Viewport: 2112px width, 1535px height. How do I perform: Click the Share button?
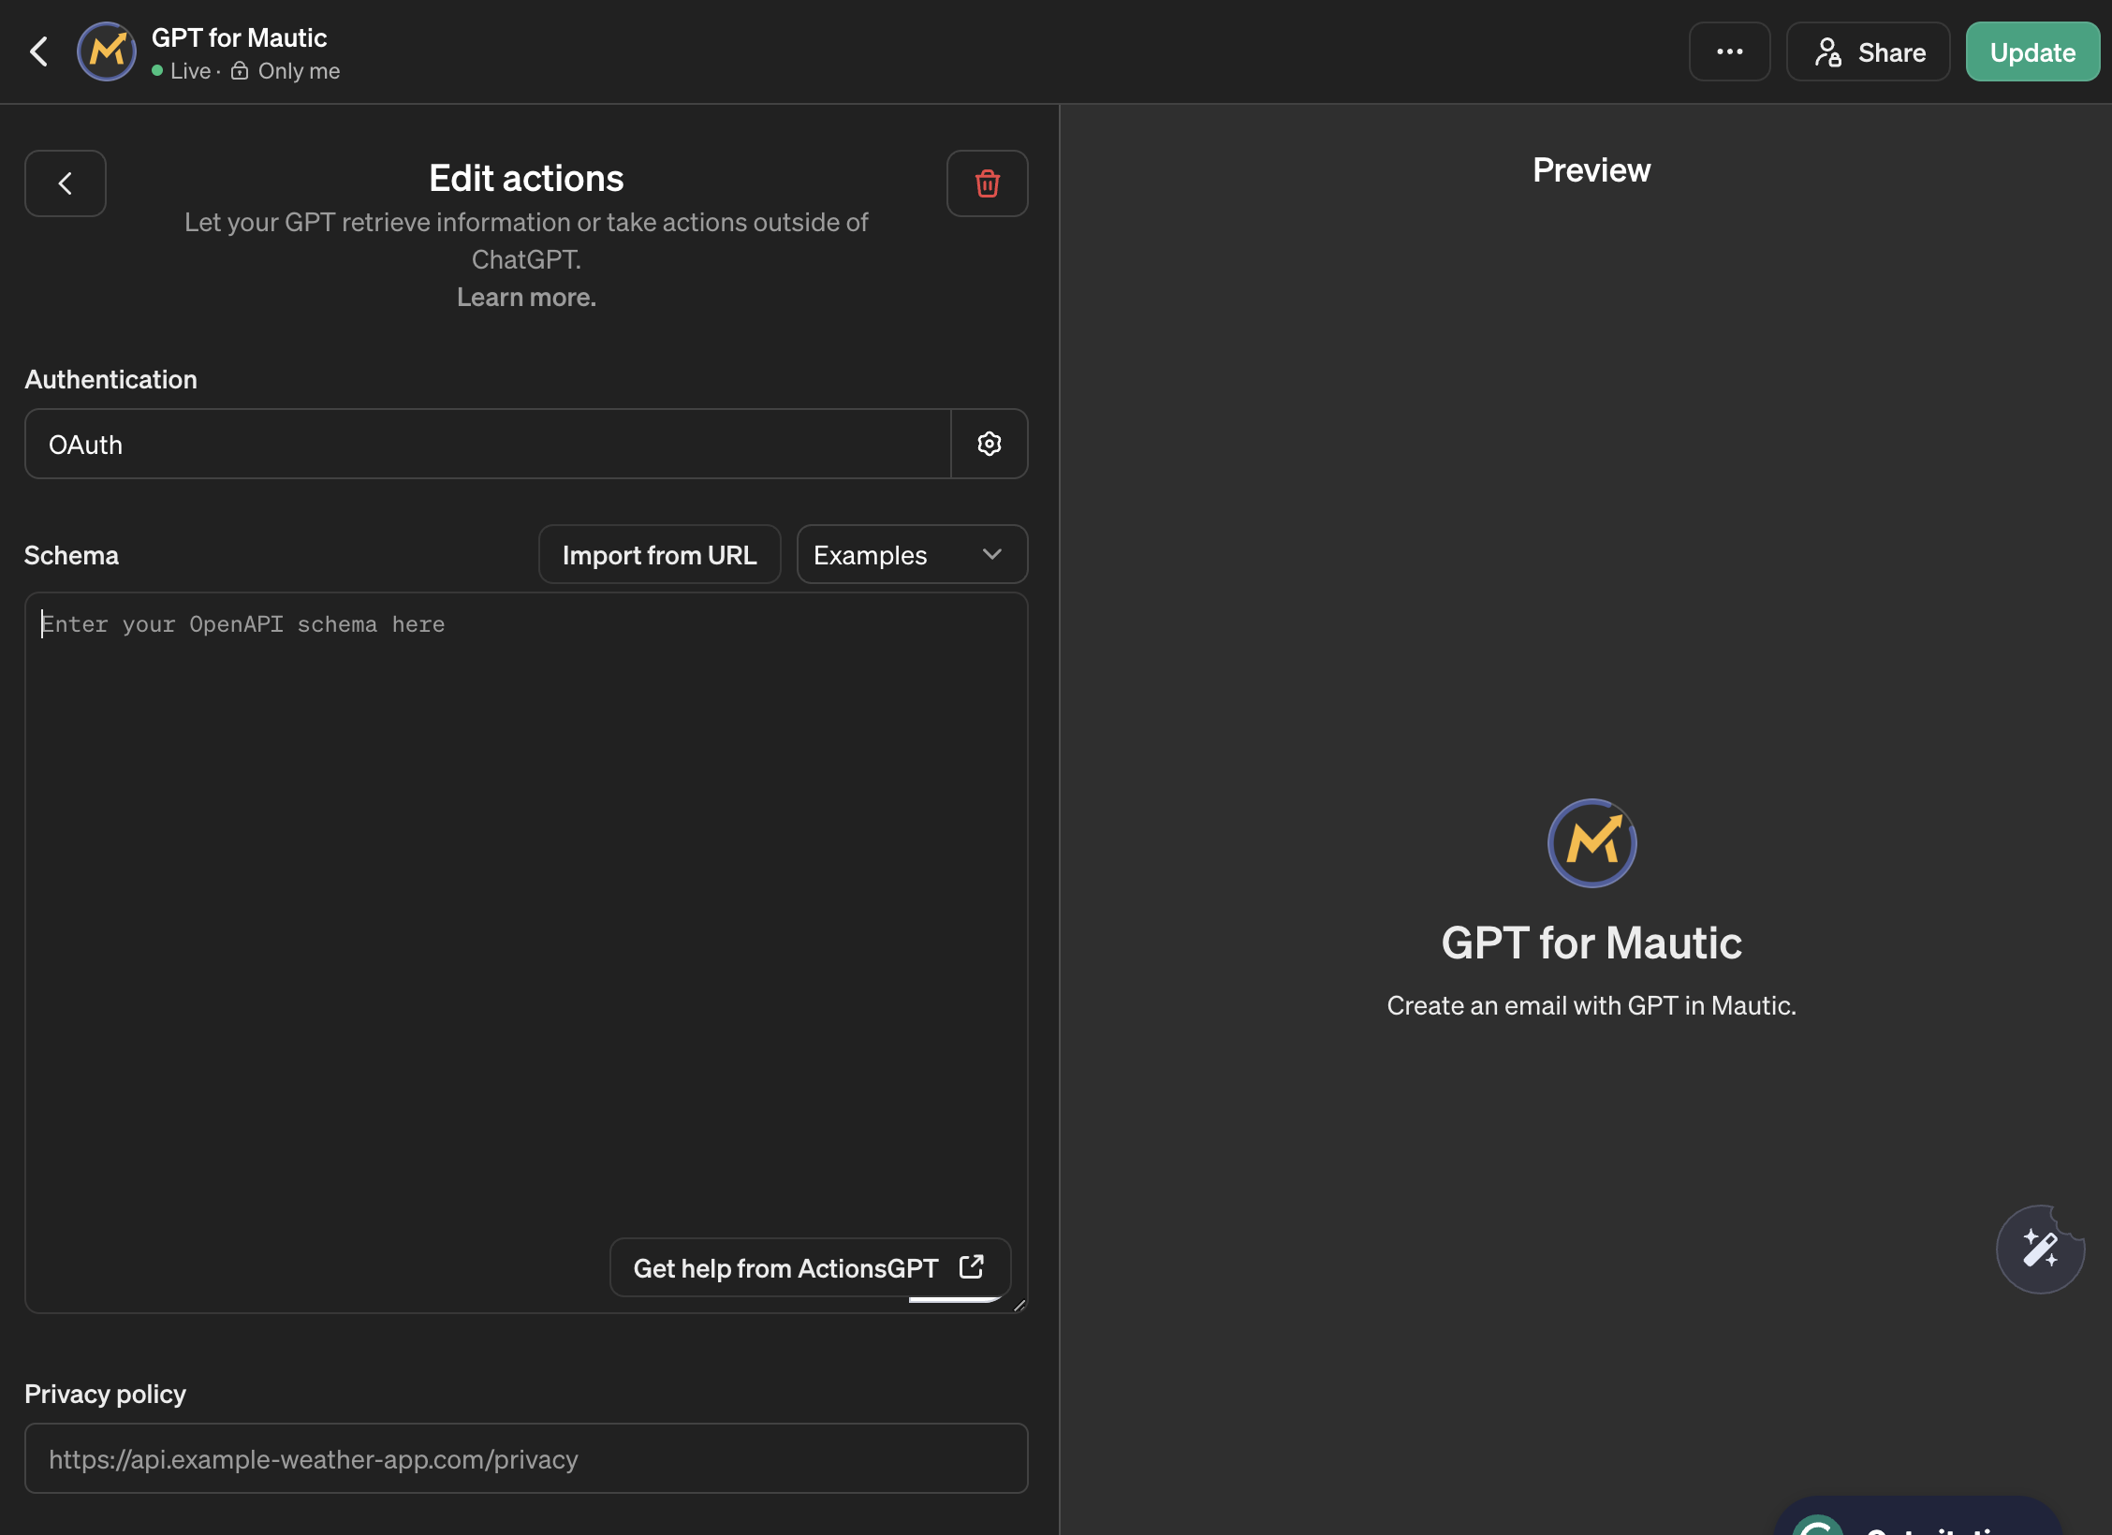1868,52
